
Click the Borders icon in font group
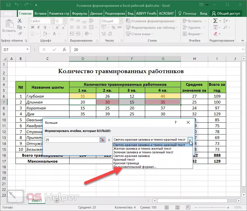33,33
